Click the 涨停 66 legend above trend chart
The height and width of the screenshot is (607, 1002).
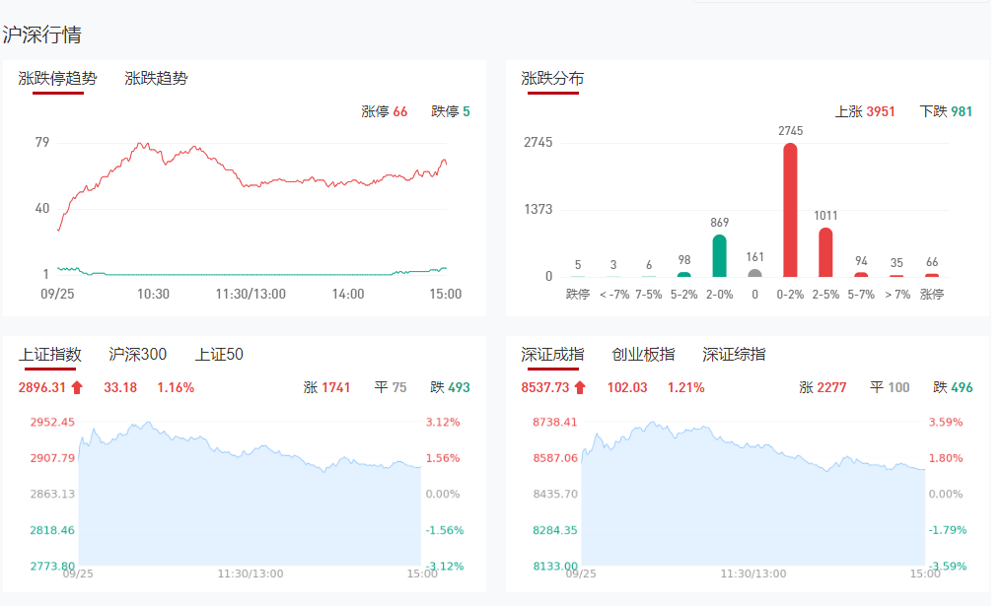coord(384,112)
